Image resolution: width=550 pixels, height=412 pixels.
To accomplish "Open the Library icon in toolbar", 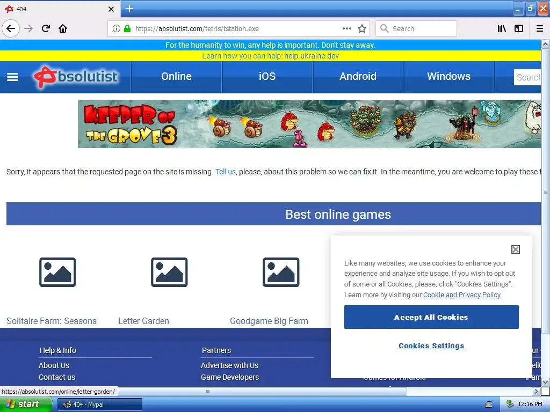I will click(502, 29).
